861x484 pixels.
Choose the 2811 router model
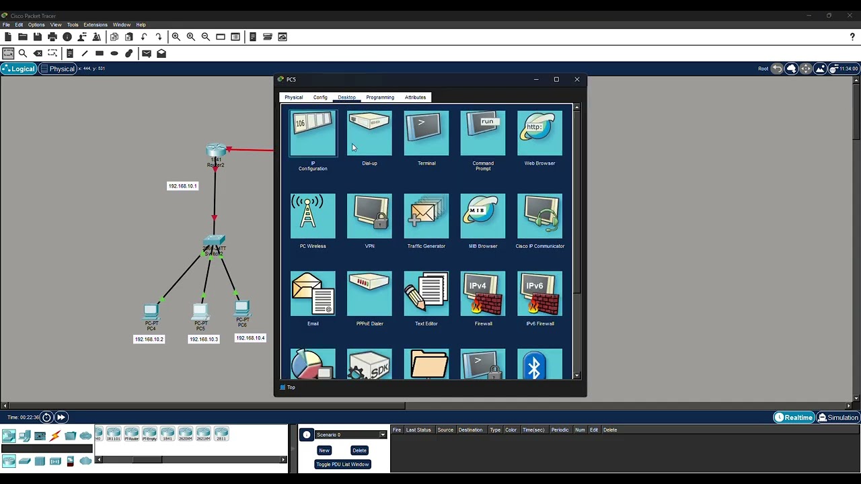pyautogui.click(x=221, y=434)
